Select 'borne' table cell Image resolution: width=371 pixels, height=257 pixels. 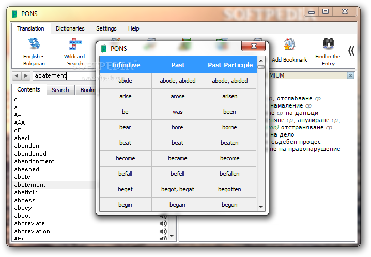click(230, 127)
